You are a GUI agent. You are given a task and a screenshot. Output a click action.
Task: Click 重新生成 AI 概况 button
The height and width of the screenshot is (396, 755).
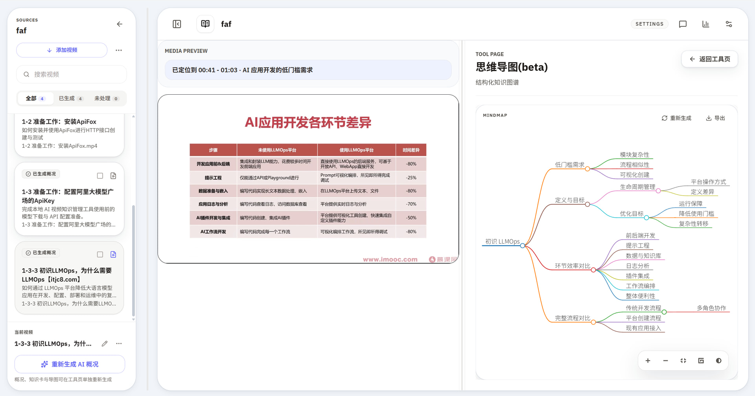point(70,364)
